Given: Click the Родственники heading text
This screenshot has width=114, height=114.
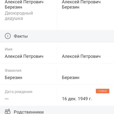Looking at the screenshot, I should pos(29,112).
